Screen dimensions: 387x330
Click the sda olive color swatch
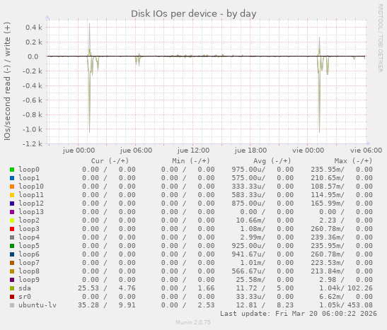click(12, 288)
